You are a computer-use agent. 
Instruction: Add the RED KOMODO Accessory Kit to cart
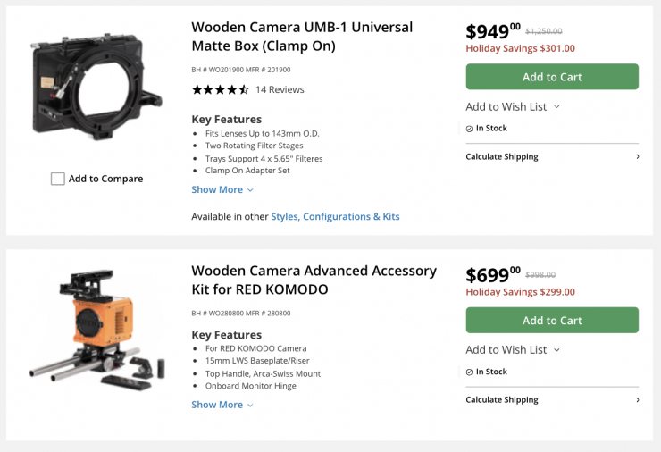point(552,321)
